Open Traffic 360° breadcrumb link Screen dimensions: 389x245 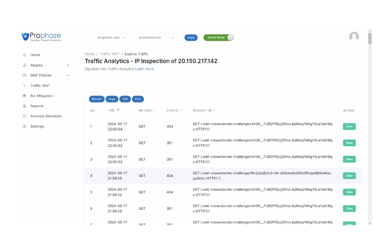pos(110,54)
